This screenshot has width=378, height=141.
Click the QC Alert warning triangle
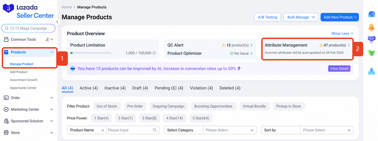[224, 45]
